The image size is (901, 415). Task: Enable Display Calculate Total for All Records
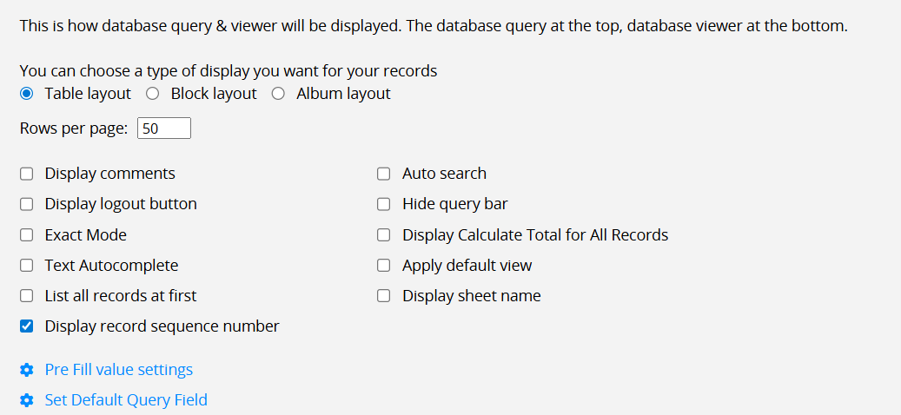[x=384, y=234]
